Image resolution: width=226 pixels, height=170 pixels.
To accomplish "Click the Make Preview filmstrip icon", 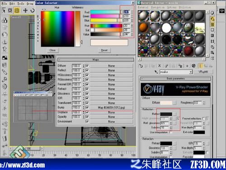I will point(212,41).
